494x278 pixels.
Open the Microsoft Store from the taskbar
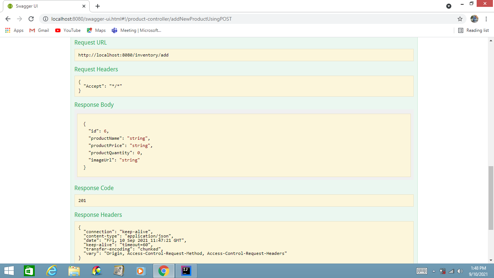coord(29,270)
